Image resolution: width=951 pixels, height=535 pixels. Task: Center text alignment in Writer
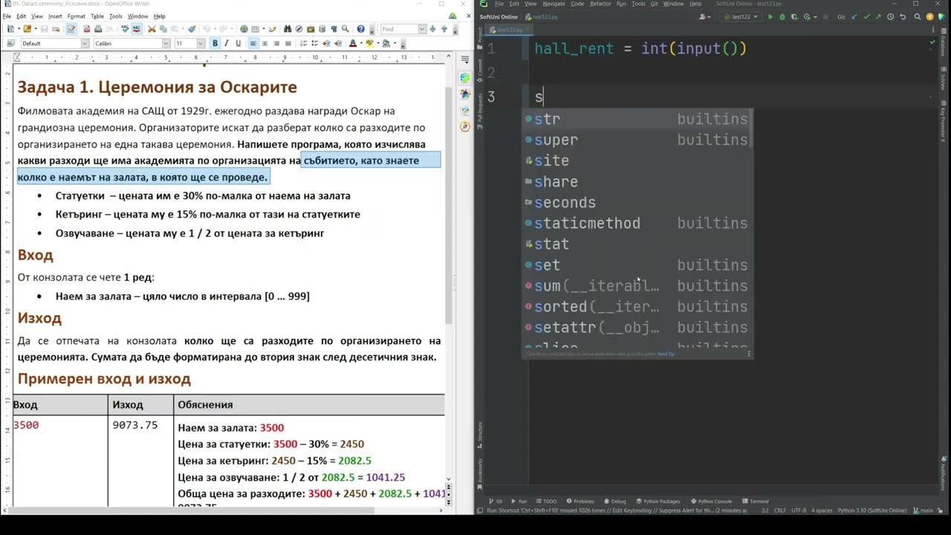coord(264,43)
